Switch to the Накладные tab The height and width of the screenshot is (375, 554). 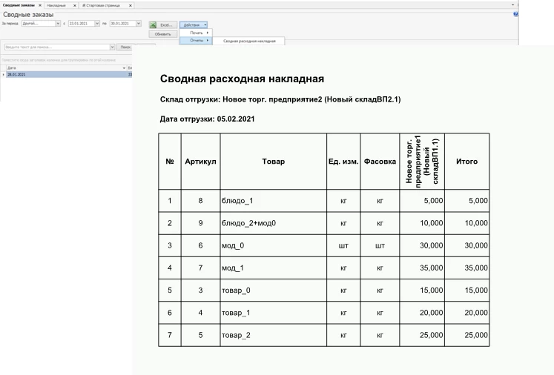(56, 5)
